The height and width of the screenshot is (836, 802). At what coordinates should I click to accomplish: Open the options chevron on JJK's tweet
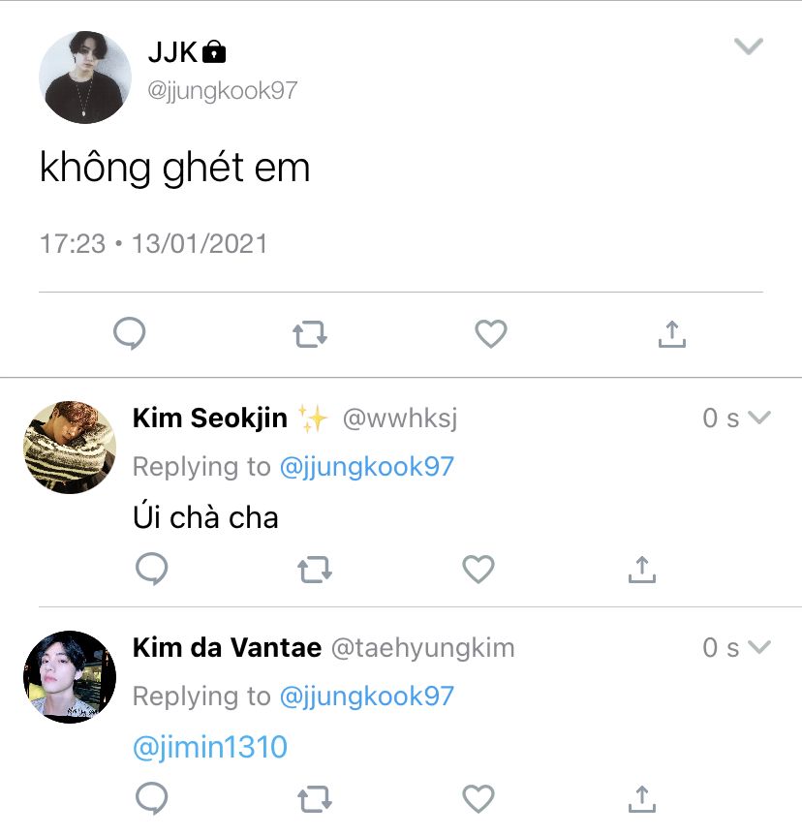[x=749, y=46]
